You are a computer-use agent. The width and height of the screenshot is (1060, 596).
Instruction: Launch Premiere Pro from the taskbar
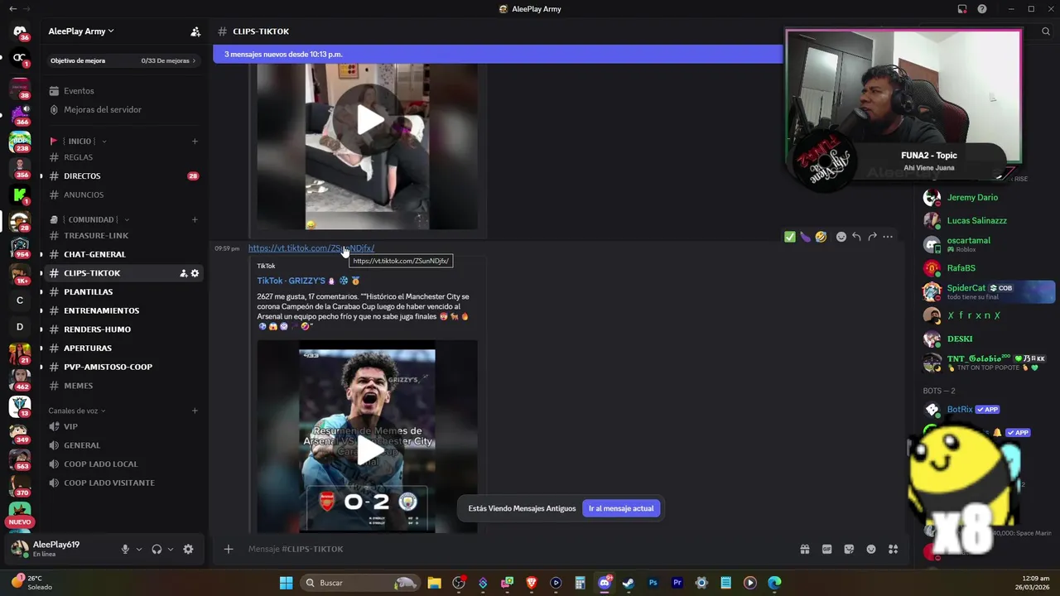pos(677,583)
